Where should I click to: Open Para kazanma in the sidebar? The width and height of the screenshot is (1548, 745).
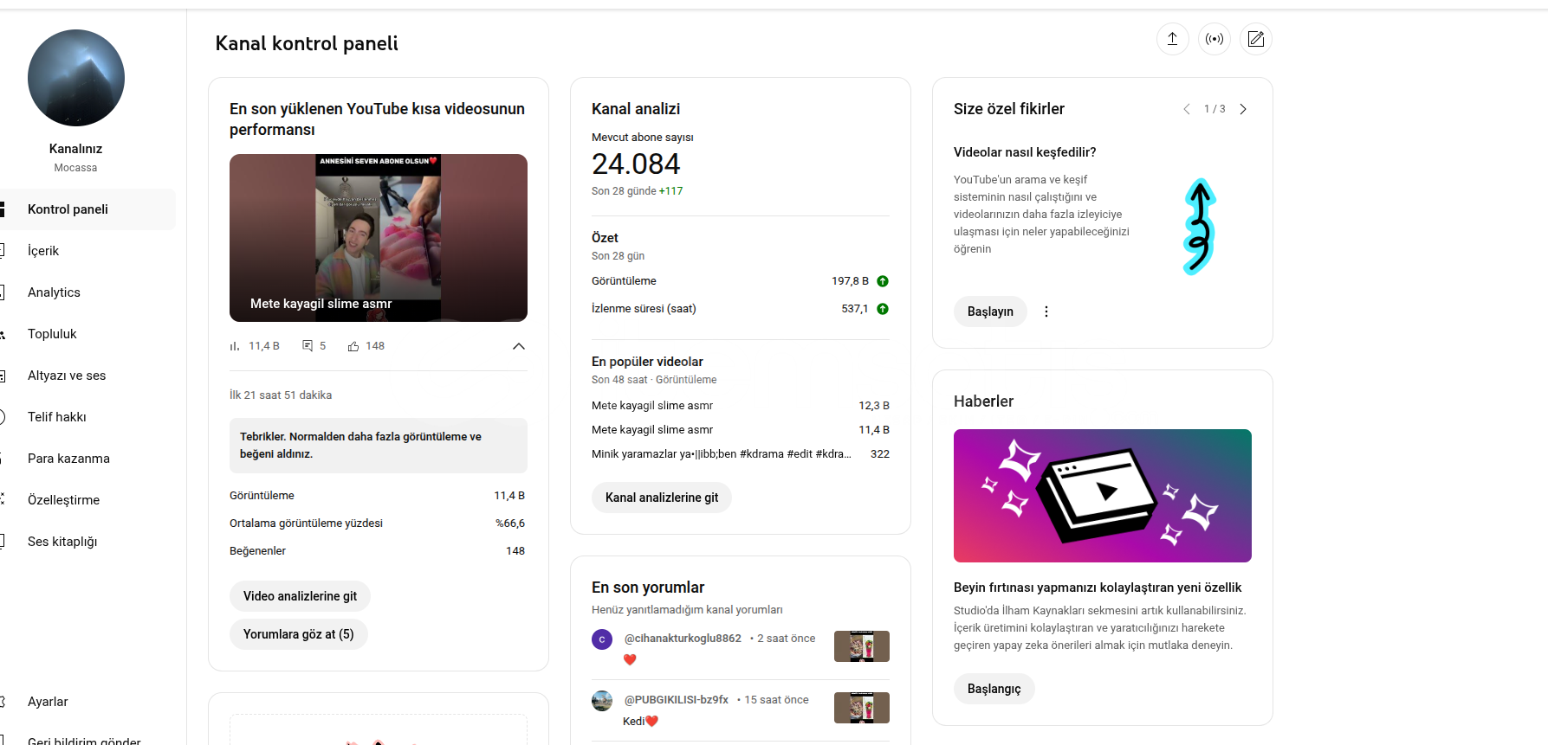click(x=87, y=459)
